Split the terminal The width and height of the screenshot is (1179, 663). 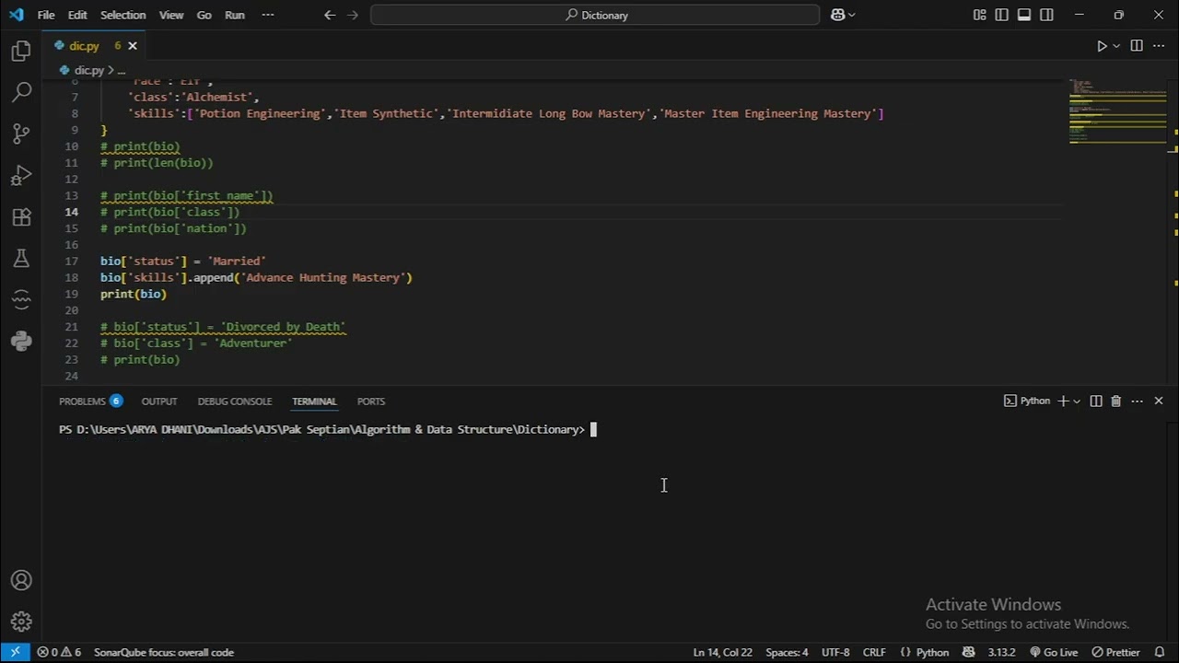[1096, 401]
